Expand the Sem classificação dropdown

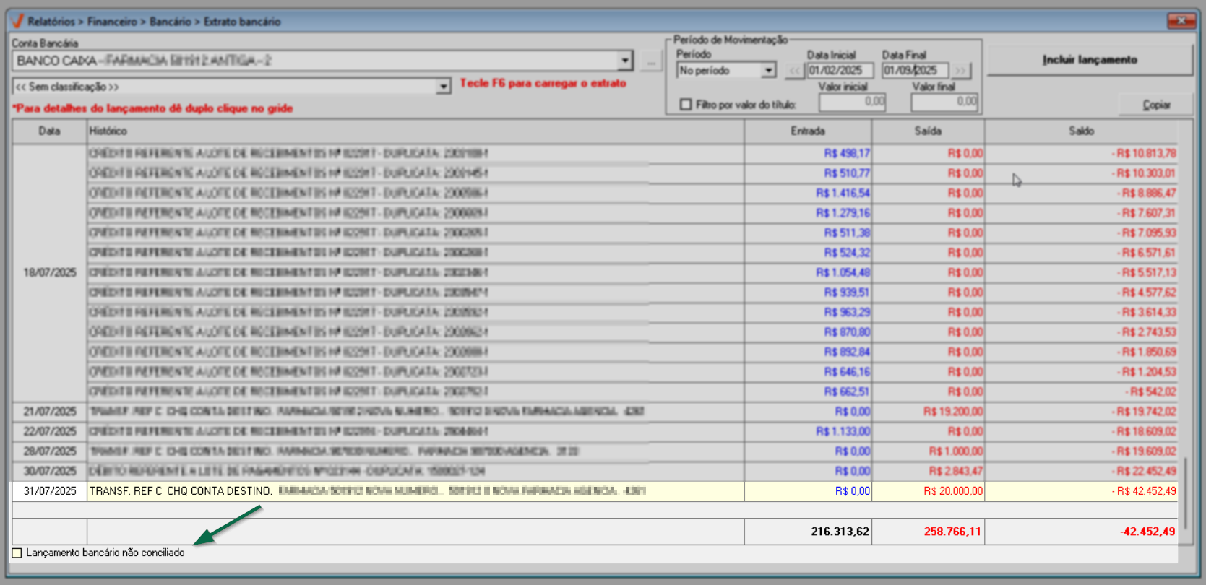[443, 87]
